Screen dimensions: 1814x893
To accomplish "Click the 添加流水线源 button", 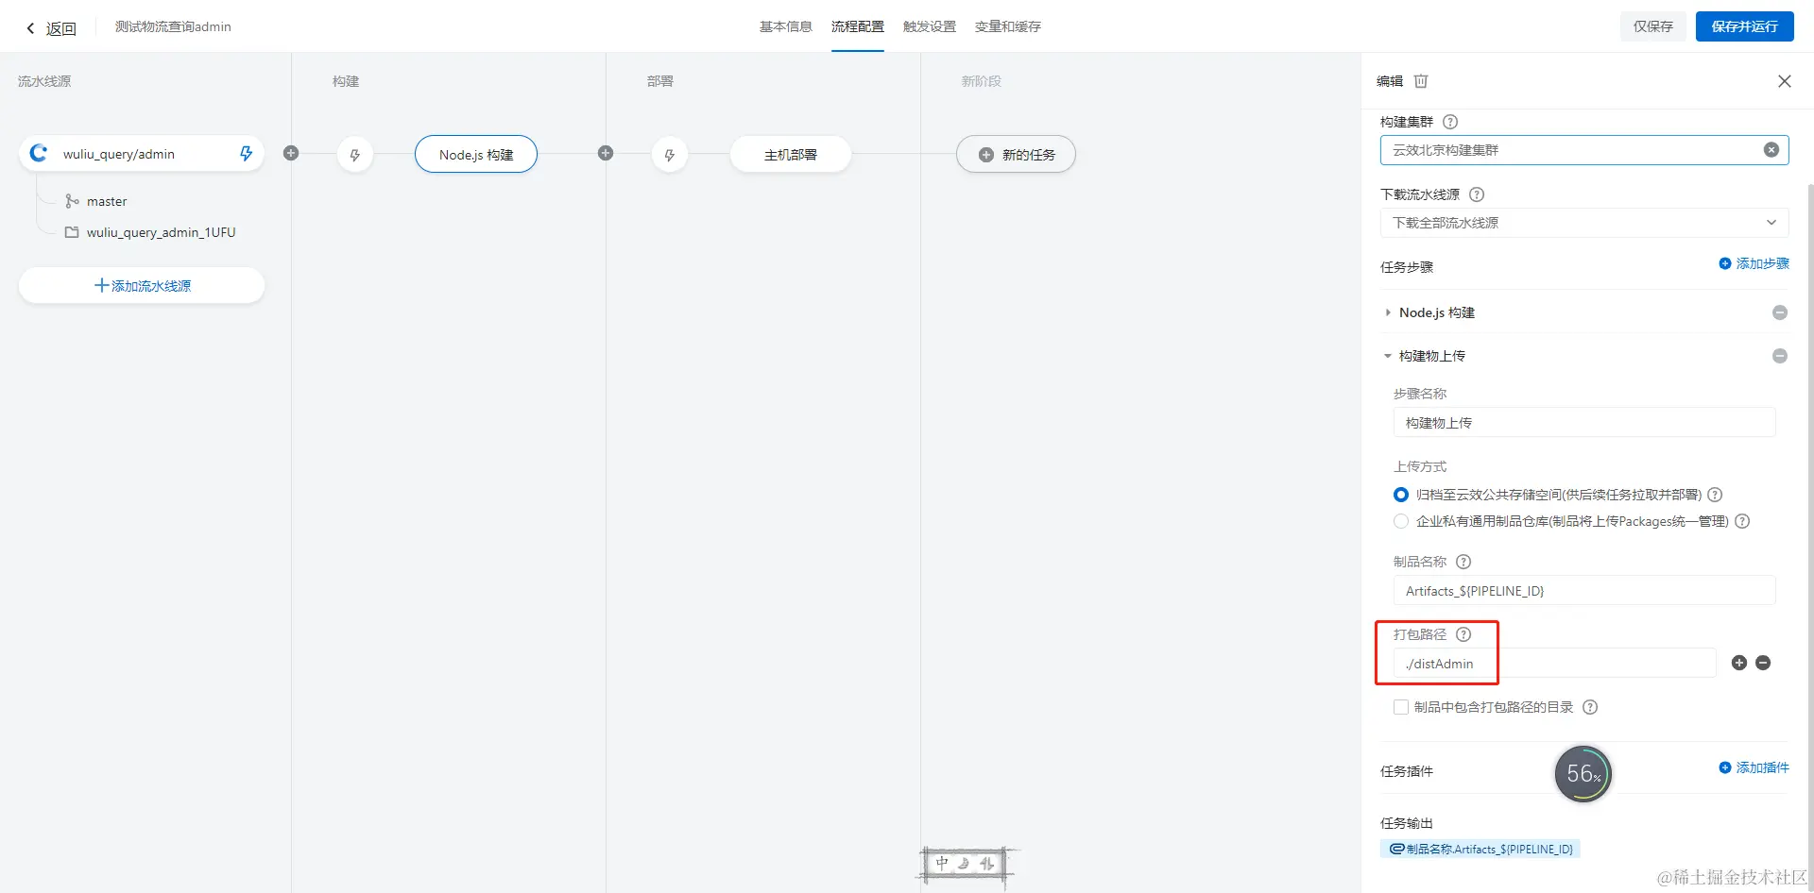I will tap(142, 285).
